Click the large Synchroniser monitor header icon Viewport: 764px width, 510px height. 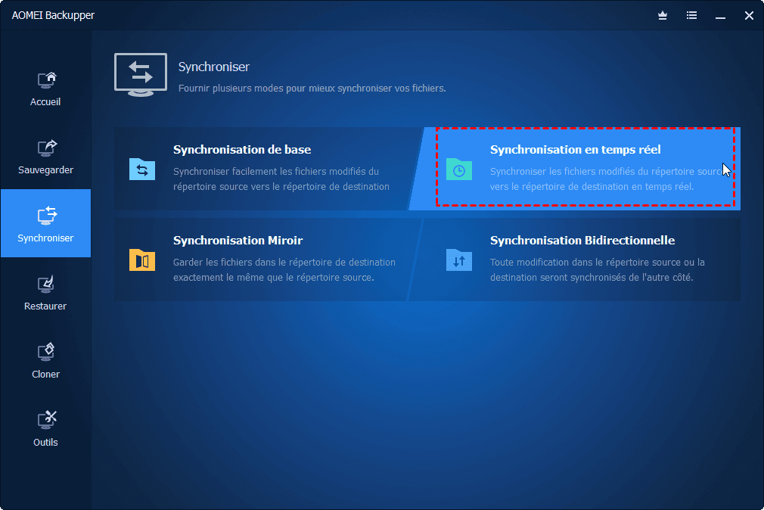[x=141, y=75]
